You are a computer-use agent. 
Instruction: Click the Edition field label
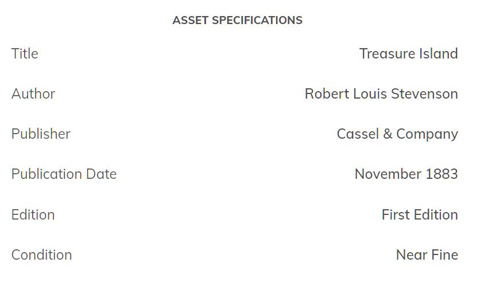click(33, 215)
